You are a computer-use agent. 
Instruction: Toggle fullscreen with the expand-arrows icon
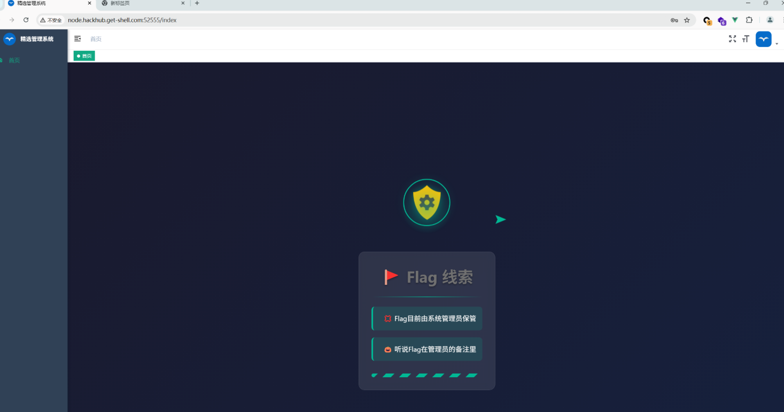coord(732,39)
